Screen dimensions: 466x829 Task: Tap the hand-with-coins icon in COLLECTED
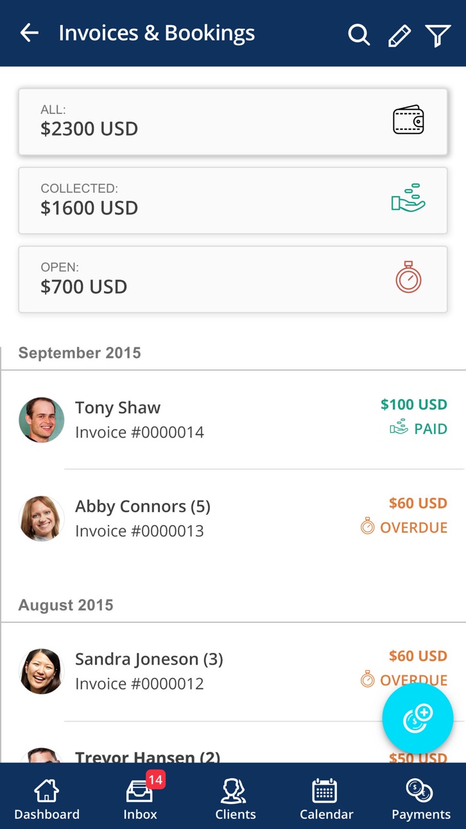click(408, 198)
